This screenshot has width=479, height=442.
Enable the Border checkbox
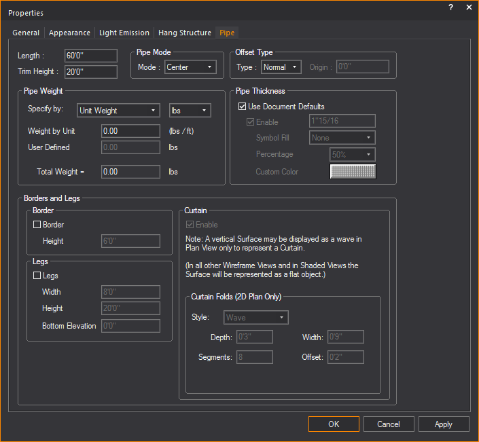37,225
